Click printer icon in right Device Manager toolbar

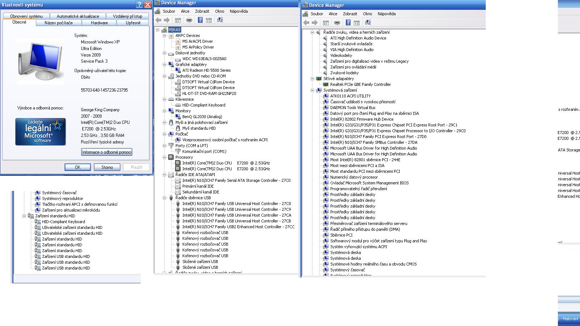tap(337, 23)
